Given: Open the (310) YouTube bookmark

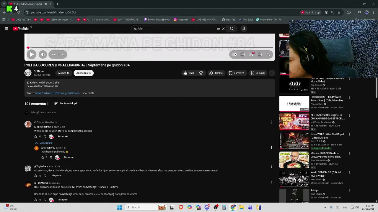Looking at the screenshot, I should click(x=21, y=20).
